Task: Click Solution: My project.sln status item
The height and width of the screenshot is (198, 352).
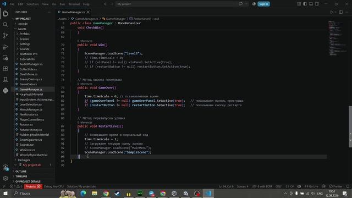Action: [x=81, y=186]
